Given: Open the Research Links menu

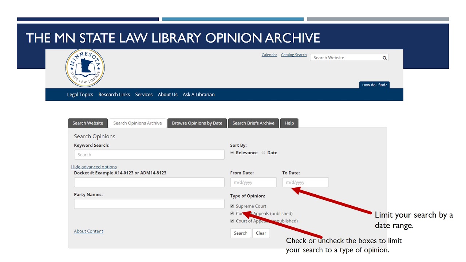Looking at the screenshot, I should (x=114, y=95).
